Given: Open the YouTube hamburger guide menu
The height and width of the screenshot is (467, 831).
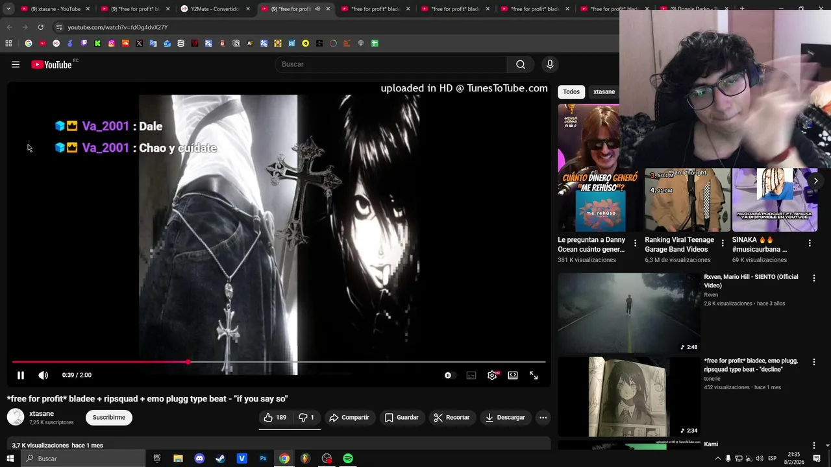Looking at the screenshot, I should (16, 64).
